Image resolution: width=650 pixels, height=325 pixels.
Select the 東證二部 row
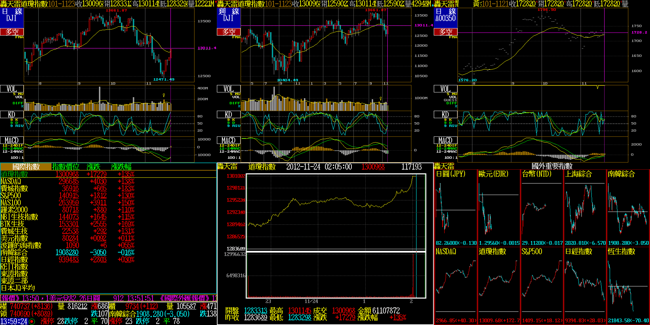108,281
